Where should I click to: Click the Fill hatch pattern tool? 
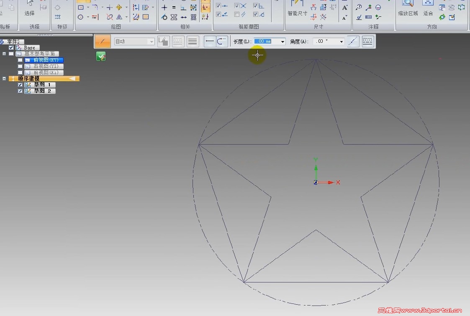pyautogui.click(x=146, y=17)
